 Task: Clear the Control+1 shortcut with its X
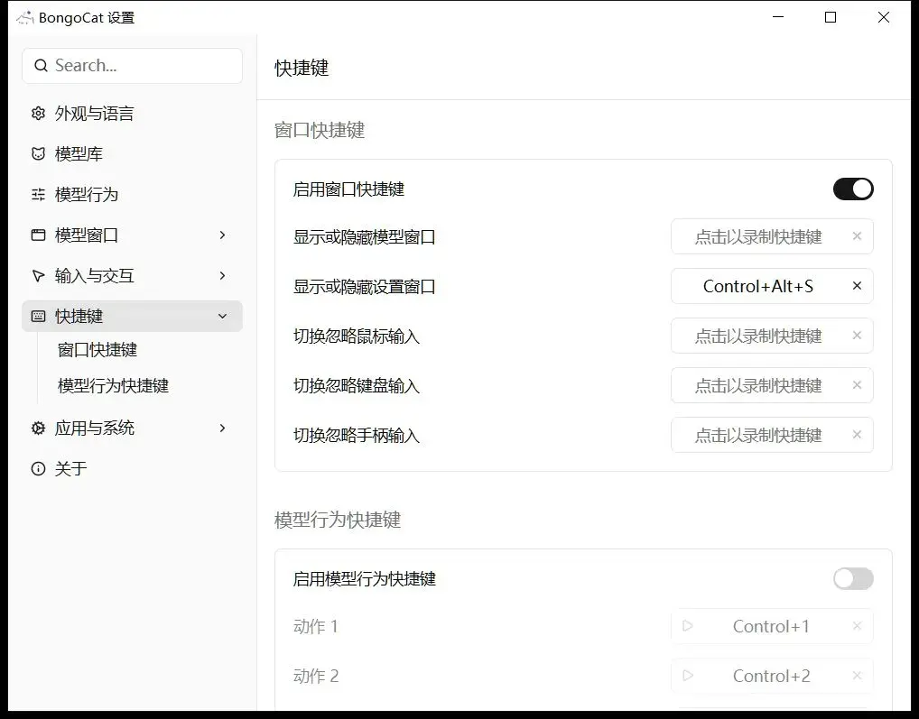pos(857,626)
